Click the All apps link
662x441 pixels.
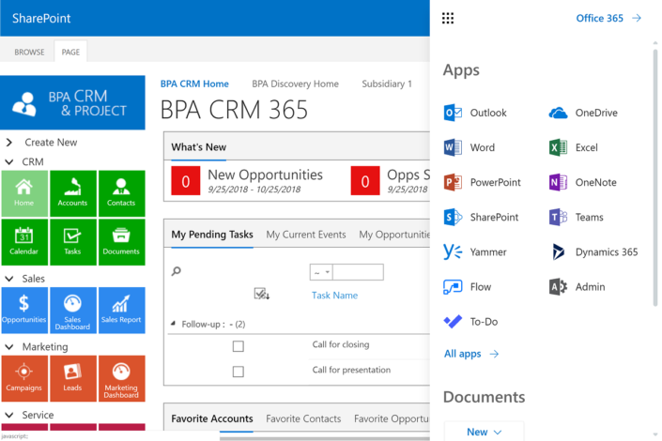click(470, 354)
